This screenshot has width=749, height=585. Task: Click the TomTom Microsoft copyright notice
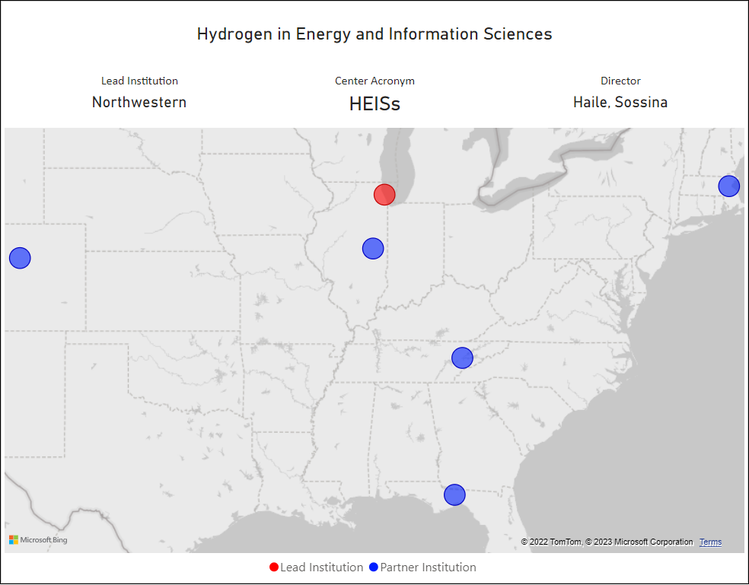tap(607, 542)
